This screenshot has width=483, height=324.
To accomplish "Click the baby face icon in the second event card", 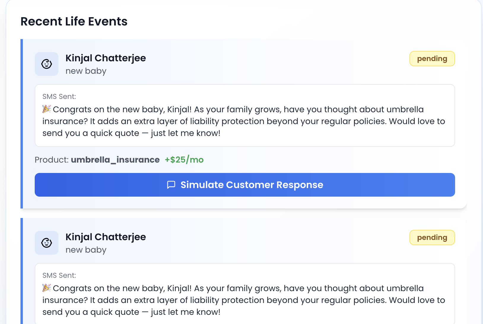I will [47, 243].
